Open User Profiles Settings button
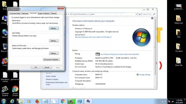Viewport: 186px width, 104px height. 54,41
